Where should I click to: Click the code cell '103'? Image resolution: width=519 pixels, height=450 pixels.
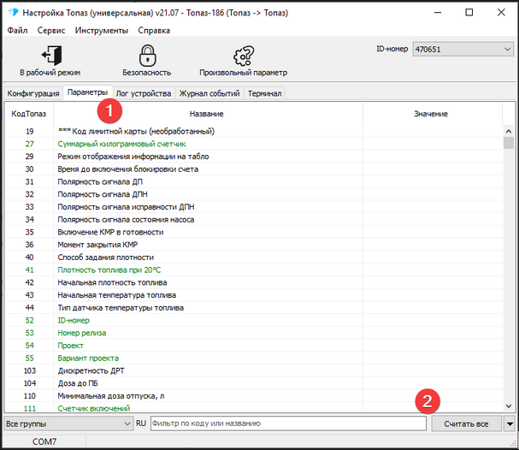[30, 370]
